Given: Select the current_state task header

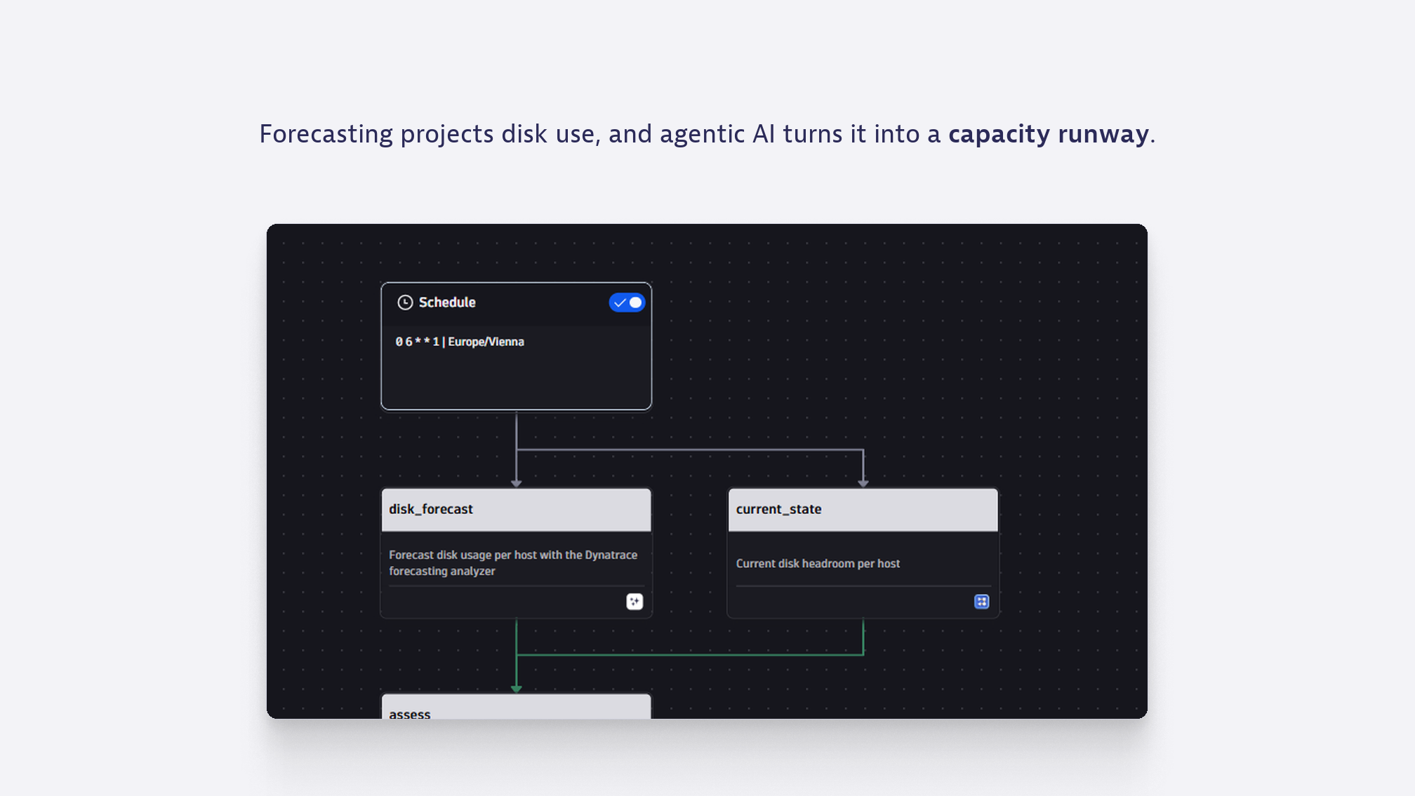Looking at the screenshot, I should click(863, 510).
